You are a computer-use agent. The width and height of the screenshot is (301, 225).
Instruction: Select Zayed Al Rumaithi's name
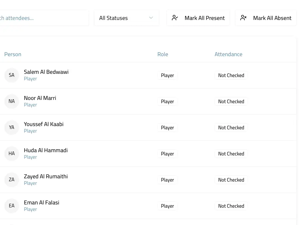pos(46,176)
